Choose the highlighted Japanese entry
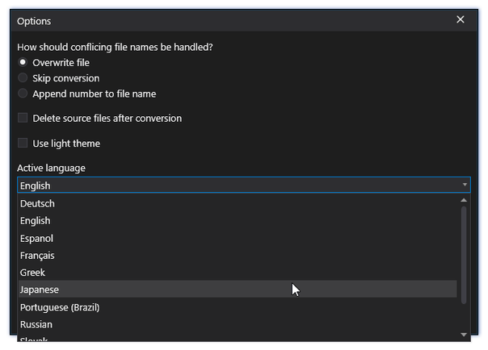 point(238,290)
